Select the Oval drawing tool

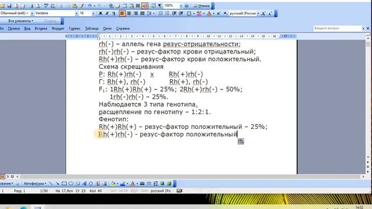(x=71, y=183)
